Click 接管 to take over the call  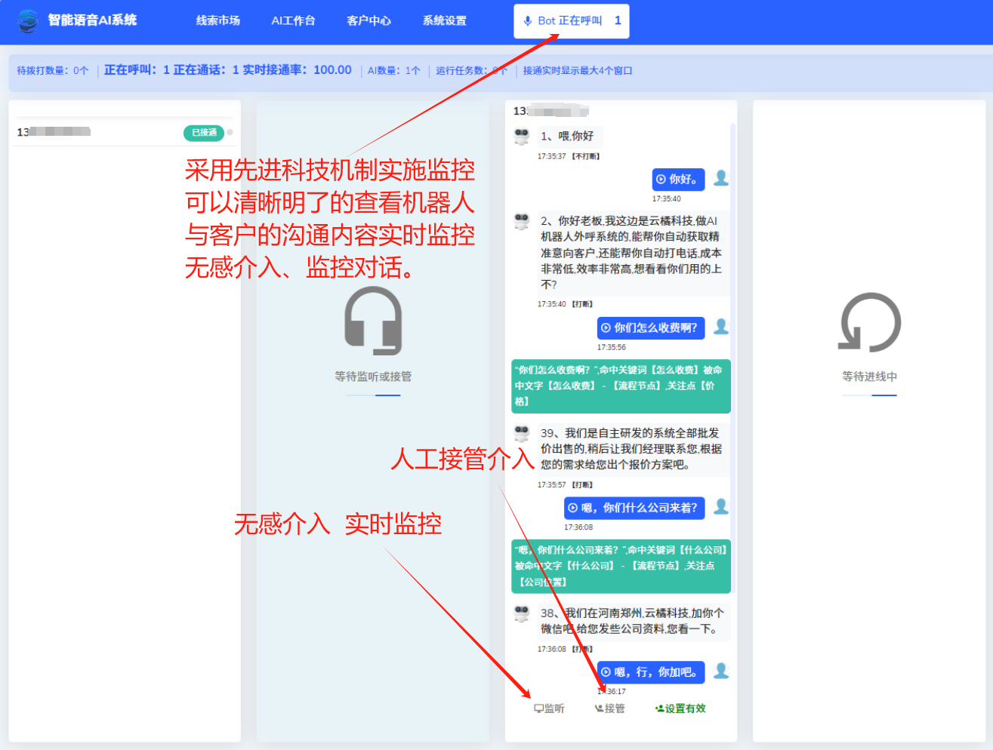pos(610,709)
